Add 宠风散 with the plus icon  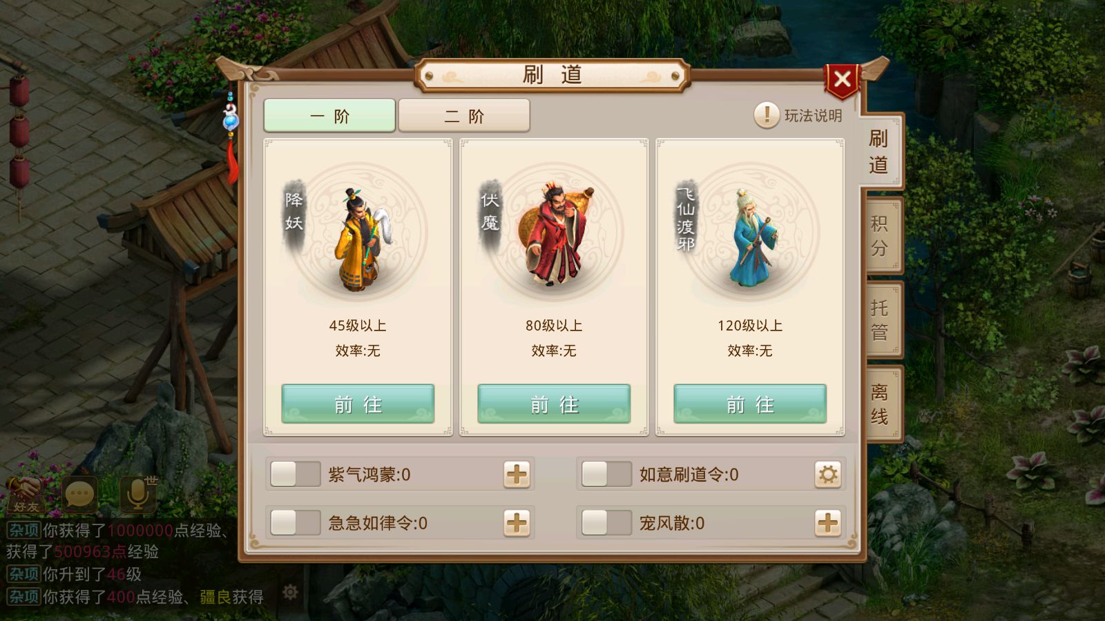coord(828,523)
